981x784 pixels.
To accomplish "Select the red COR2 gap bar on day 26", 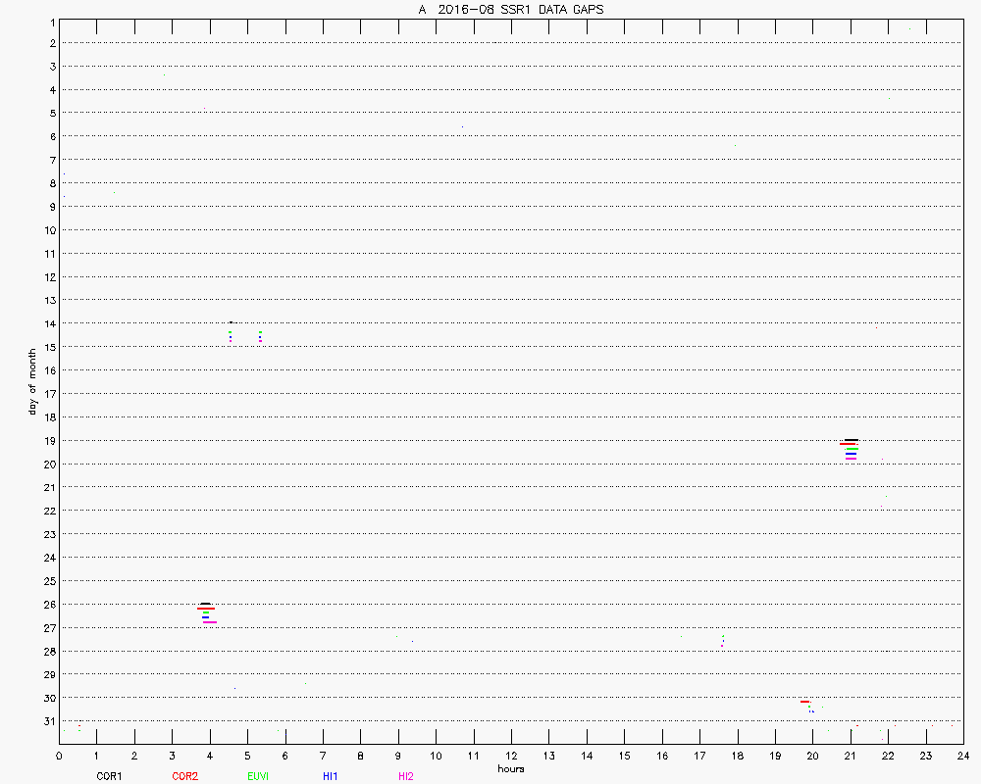I will [206, 609].
